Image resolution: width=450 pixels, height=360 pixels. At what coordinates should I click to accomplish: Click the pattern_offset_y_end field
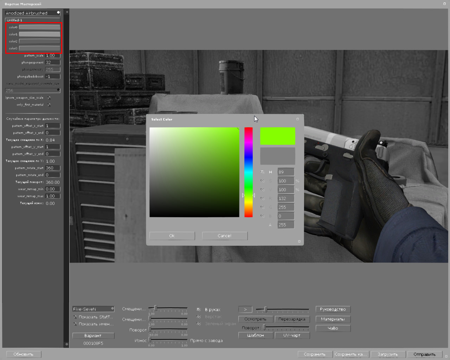53,154
